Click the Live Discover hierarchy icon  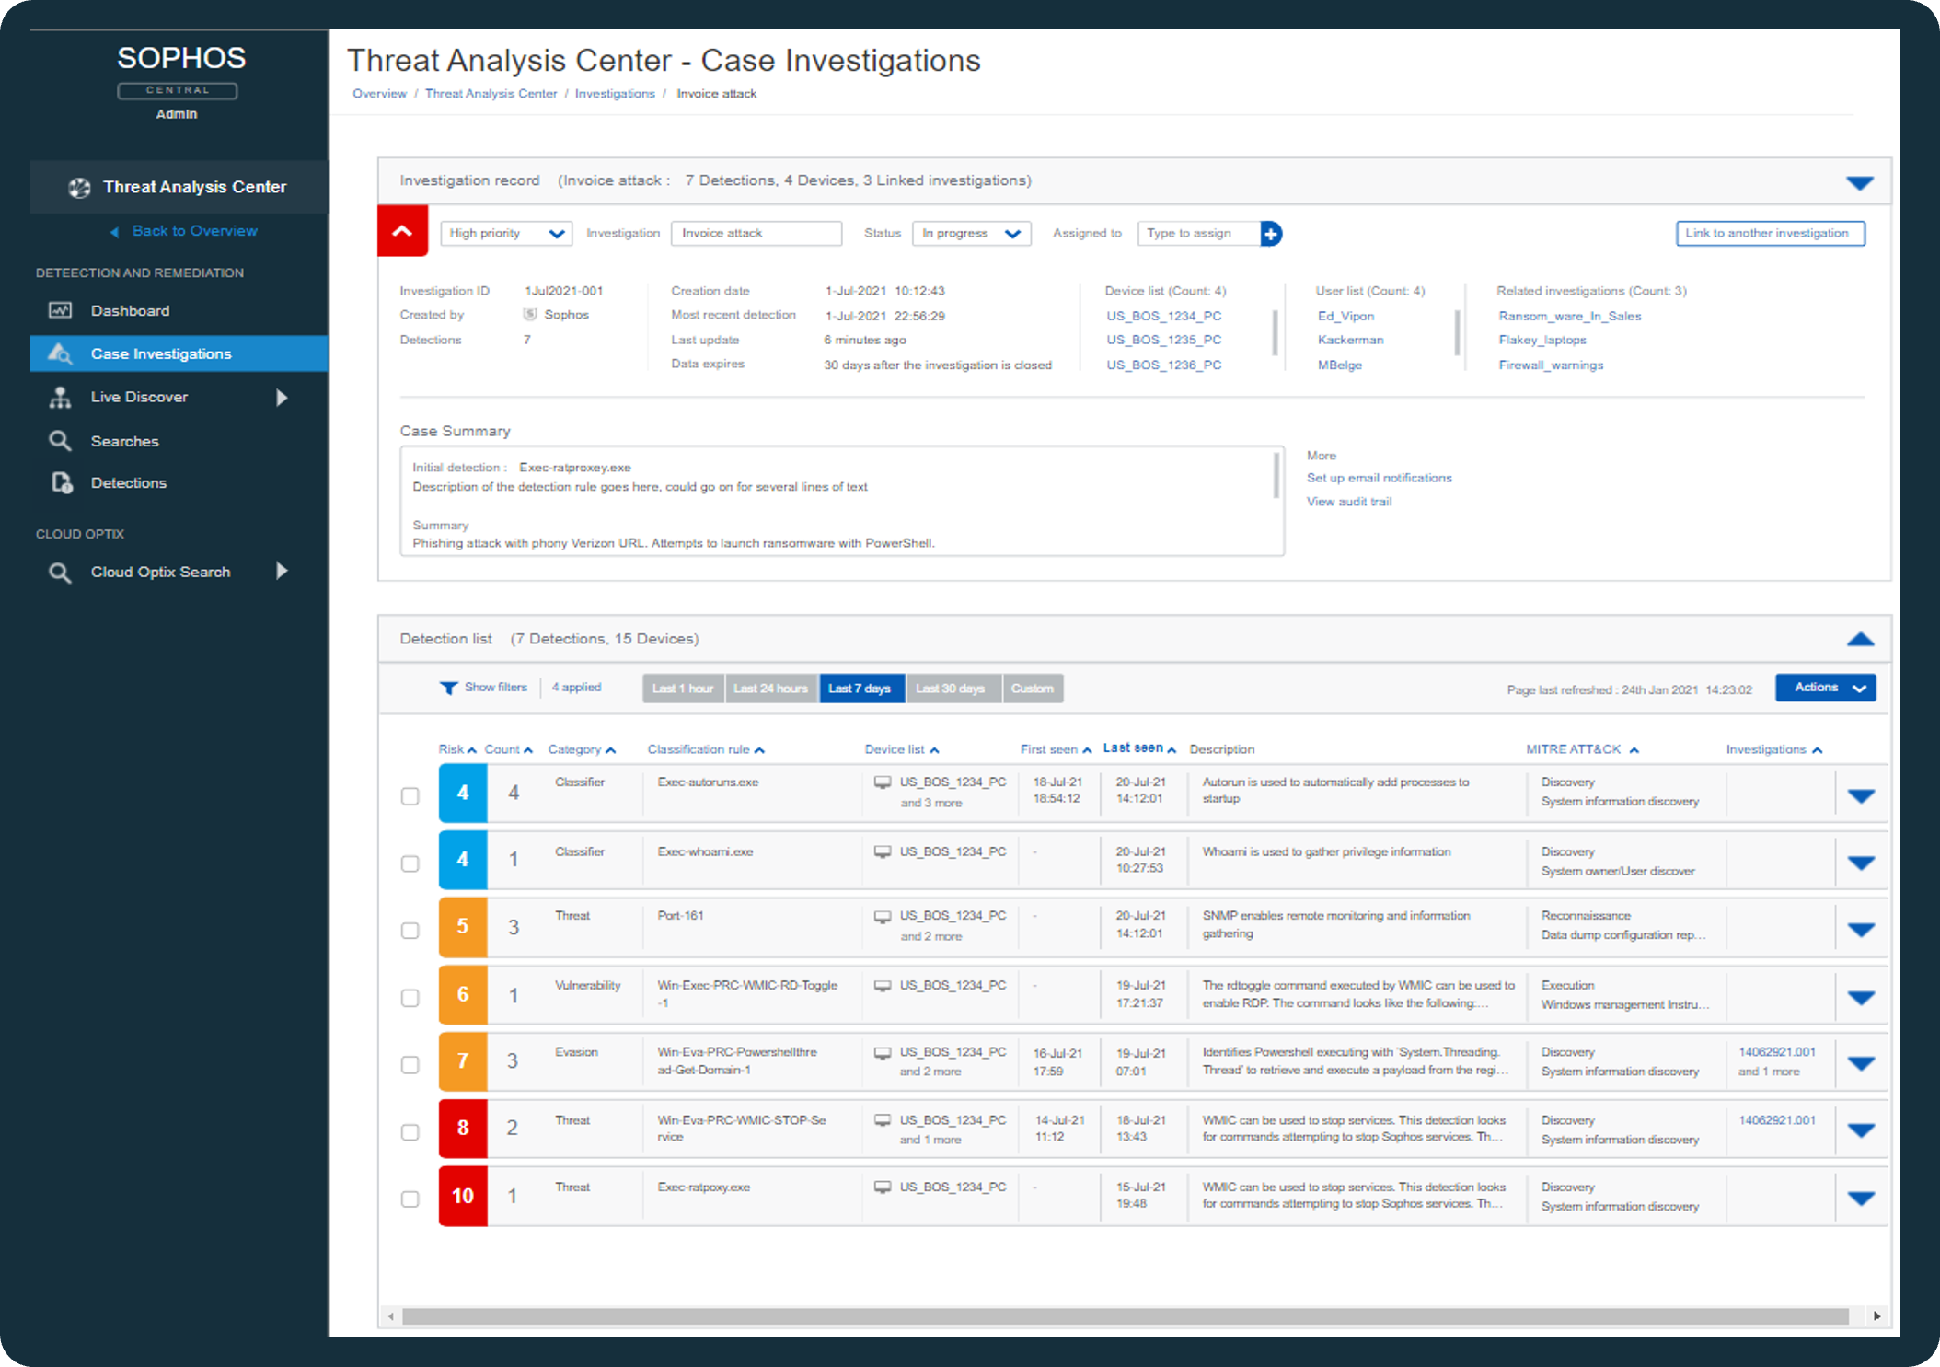pos(60,397)
